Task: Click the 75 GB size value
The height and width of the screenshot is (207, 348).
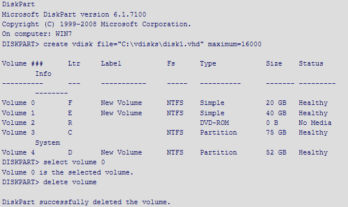Action: pyautogui.click(x=276, y=132)
